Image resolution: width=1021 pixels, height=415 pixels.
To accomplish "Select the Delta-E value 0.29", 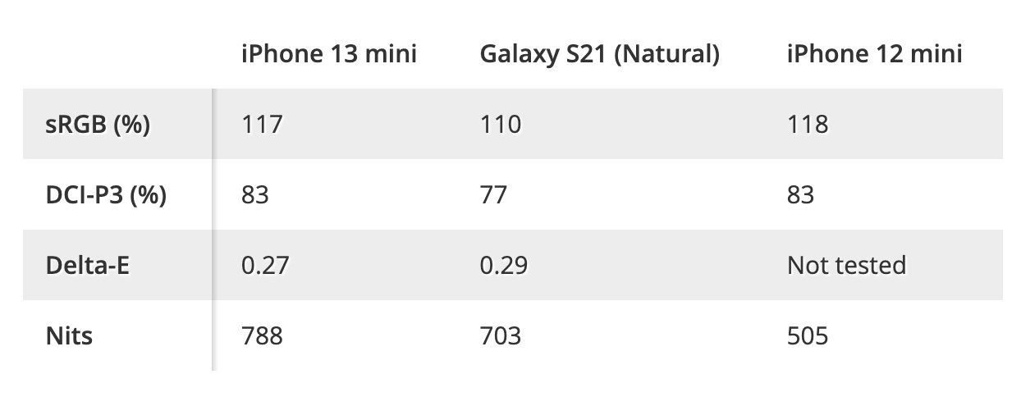I will 503,266.
